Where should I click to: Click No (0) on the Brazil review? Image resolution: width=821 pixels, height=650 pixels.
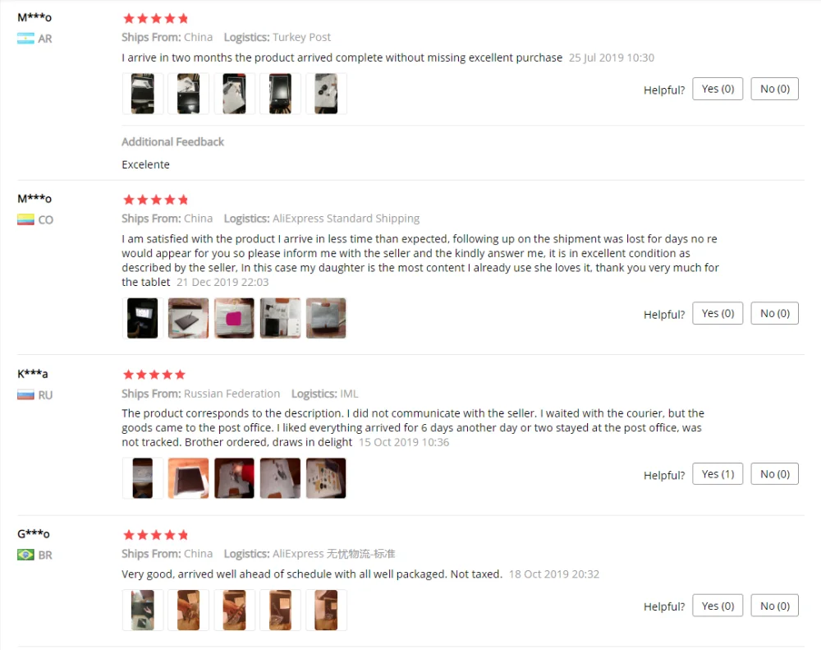click(x=774, y=606)
